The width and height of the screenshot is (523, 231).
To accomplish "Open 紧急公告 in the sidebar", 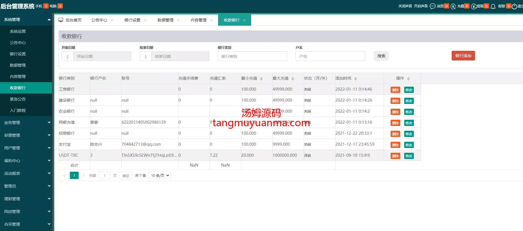I will coord(18,99).
